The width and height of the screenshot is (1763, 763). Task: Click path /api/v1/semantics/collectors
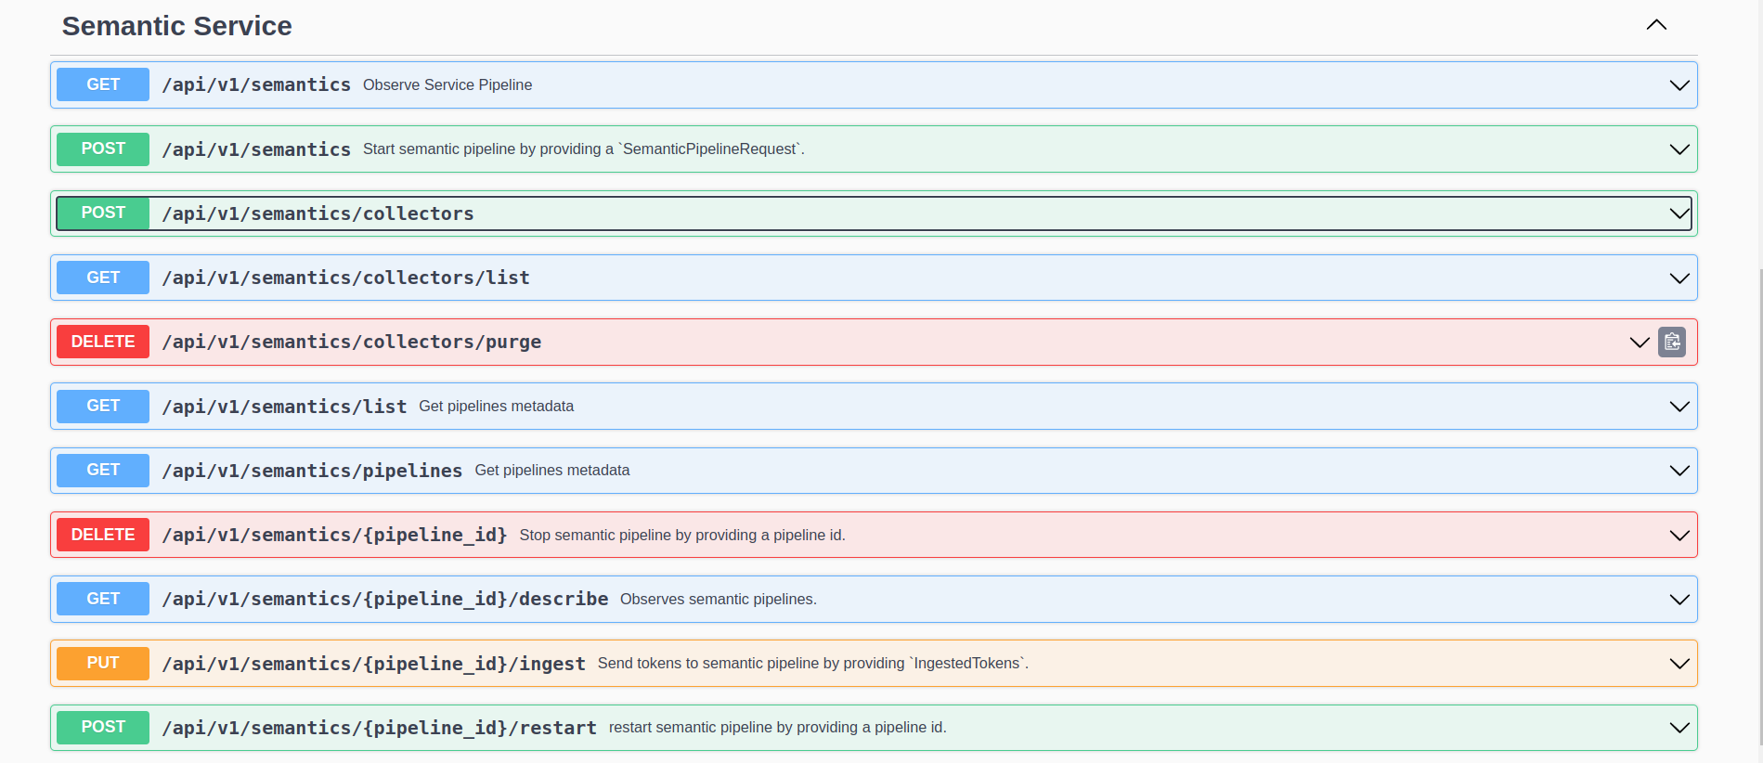point(318,213)
